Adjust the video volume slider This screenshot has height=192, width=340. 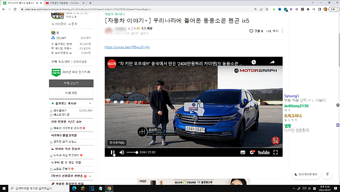tap(132, 152)
